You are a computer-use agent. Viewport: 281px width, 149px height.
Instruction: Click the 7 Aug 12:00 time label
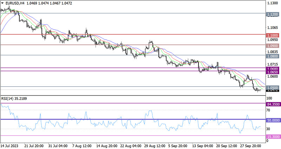point(81,146)
